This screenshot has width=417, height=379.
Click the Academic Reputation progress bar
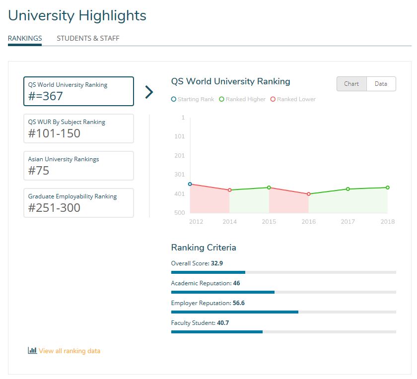coord(283,292)
